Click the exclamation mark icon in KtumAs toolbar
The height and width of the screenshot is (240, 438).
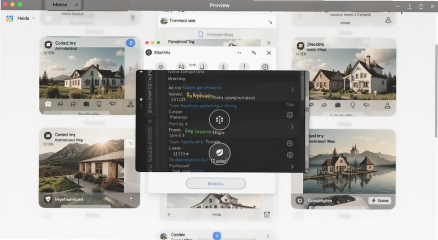244,67
